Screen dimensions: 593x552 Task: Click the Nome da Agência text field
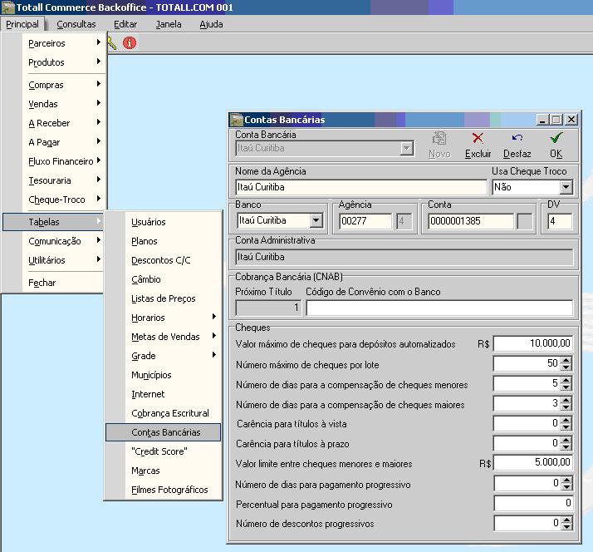coord(360,188)
